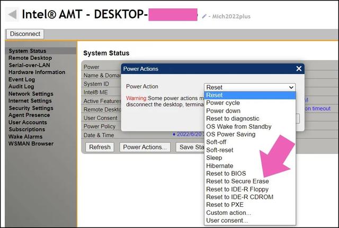Screen dimensions: 339x228
Task: Click the Intel® ME row label
Action: tap(95, 93)
